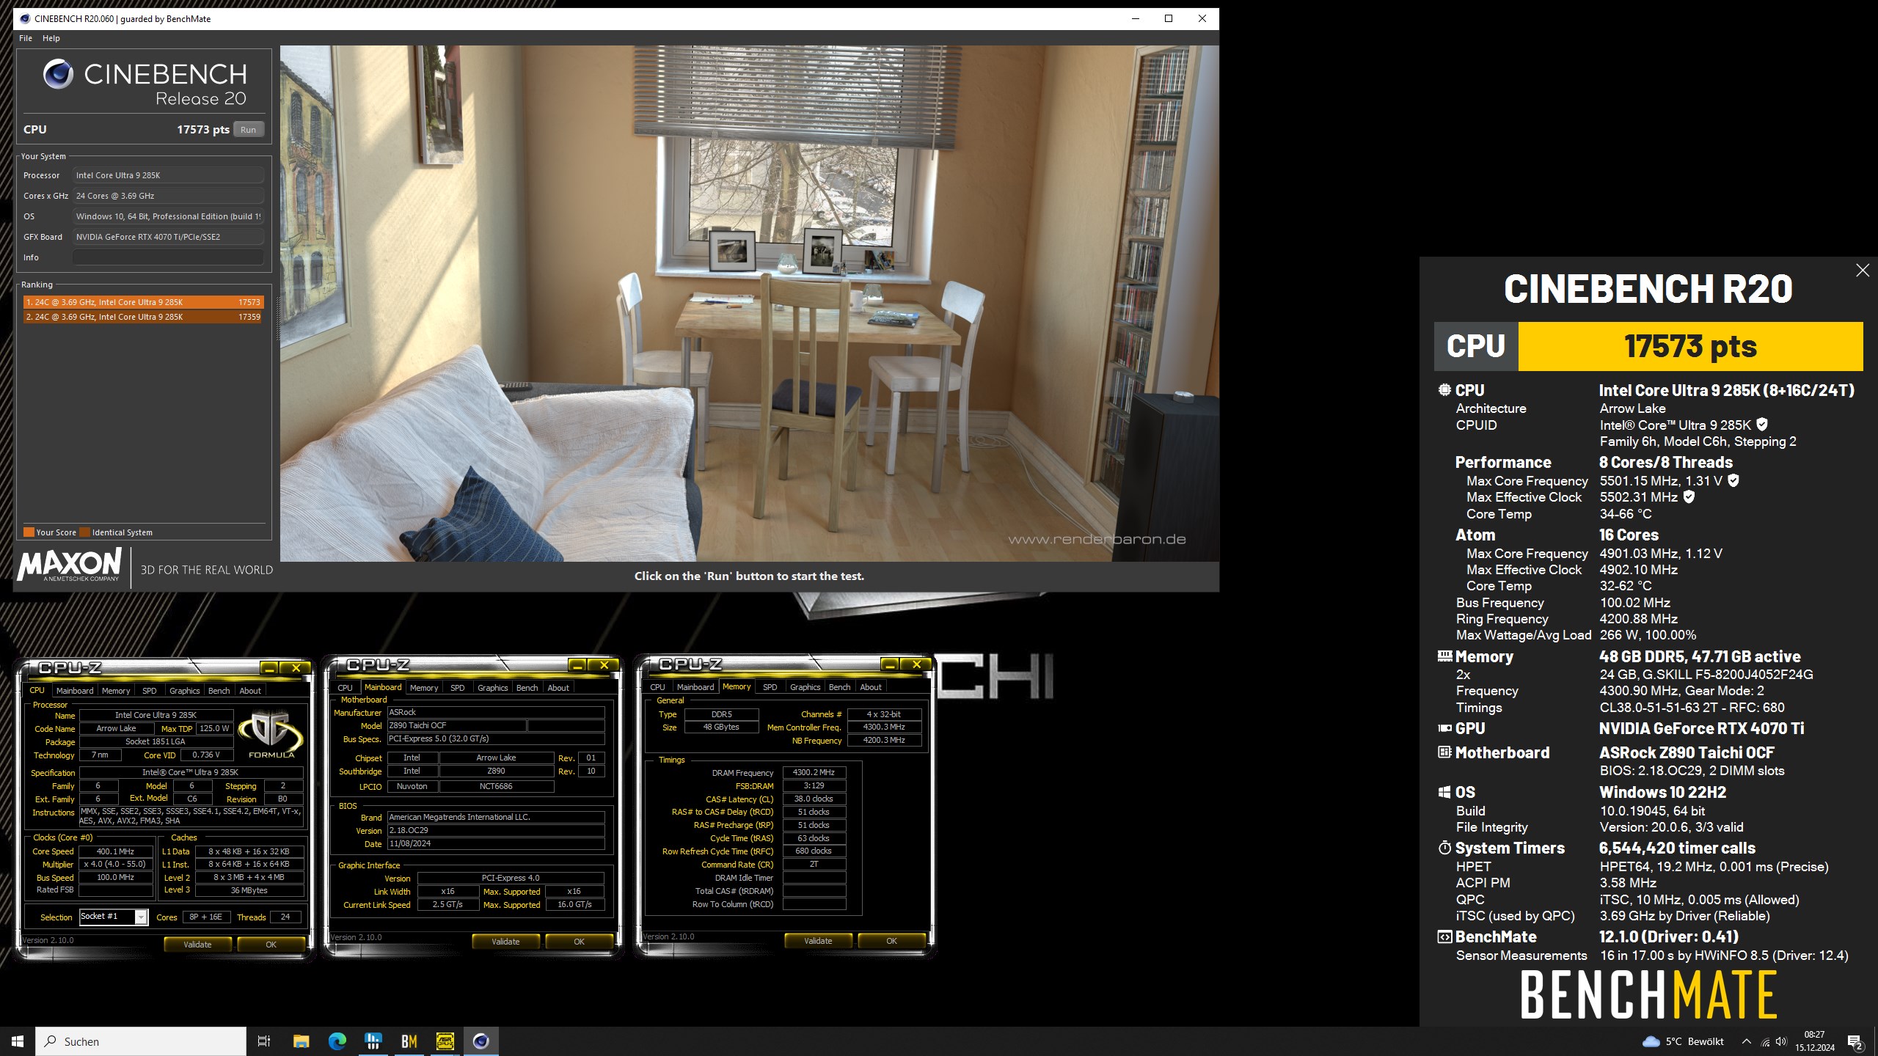Switch to ASRock CPU-Z taskbar icon

click(445, 1041)
